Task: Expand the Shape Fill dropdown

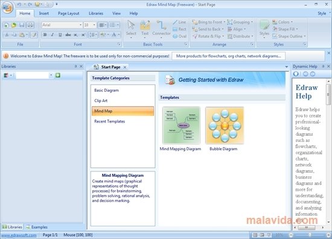Action: [286, 29]
